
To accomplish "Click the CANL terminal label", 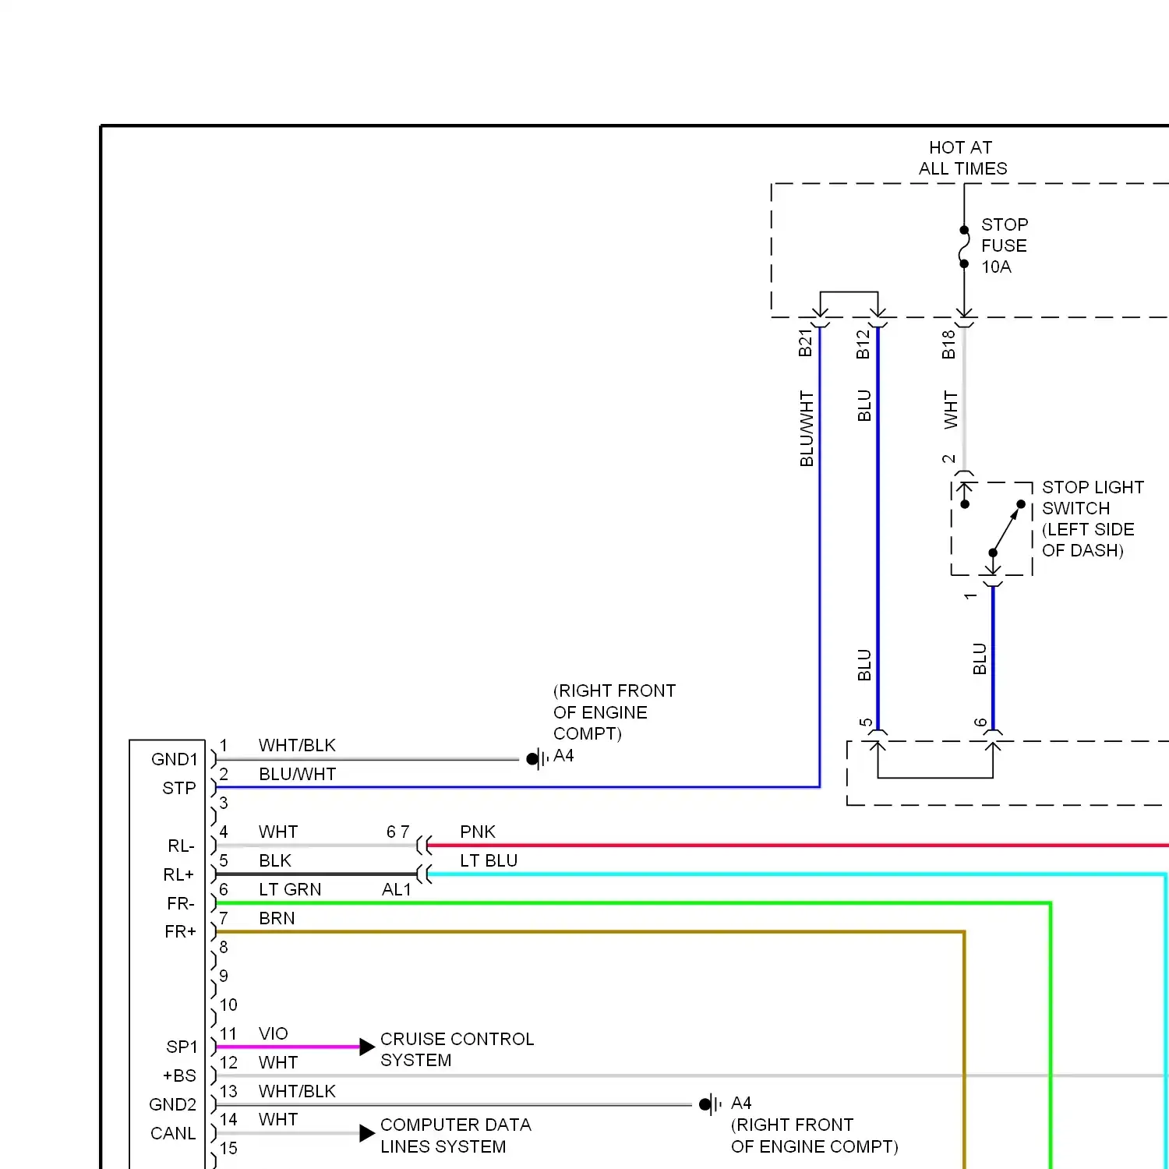I will click(x=173, y=1133).
